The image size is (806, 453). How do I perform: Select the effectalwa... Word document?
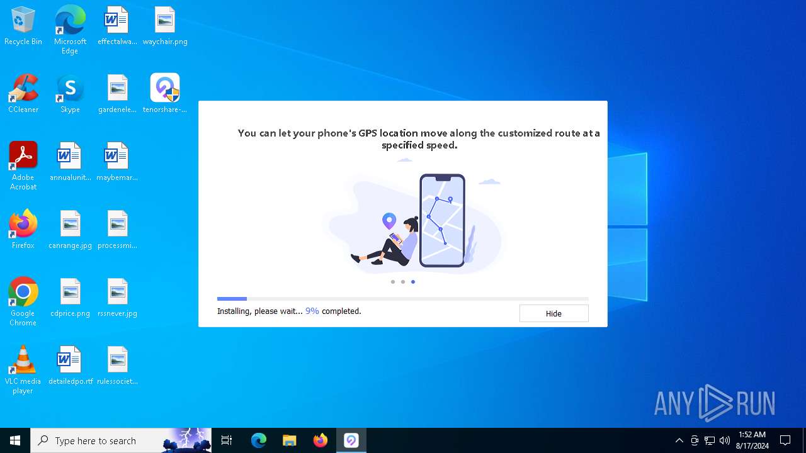tap(117, 26)
